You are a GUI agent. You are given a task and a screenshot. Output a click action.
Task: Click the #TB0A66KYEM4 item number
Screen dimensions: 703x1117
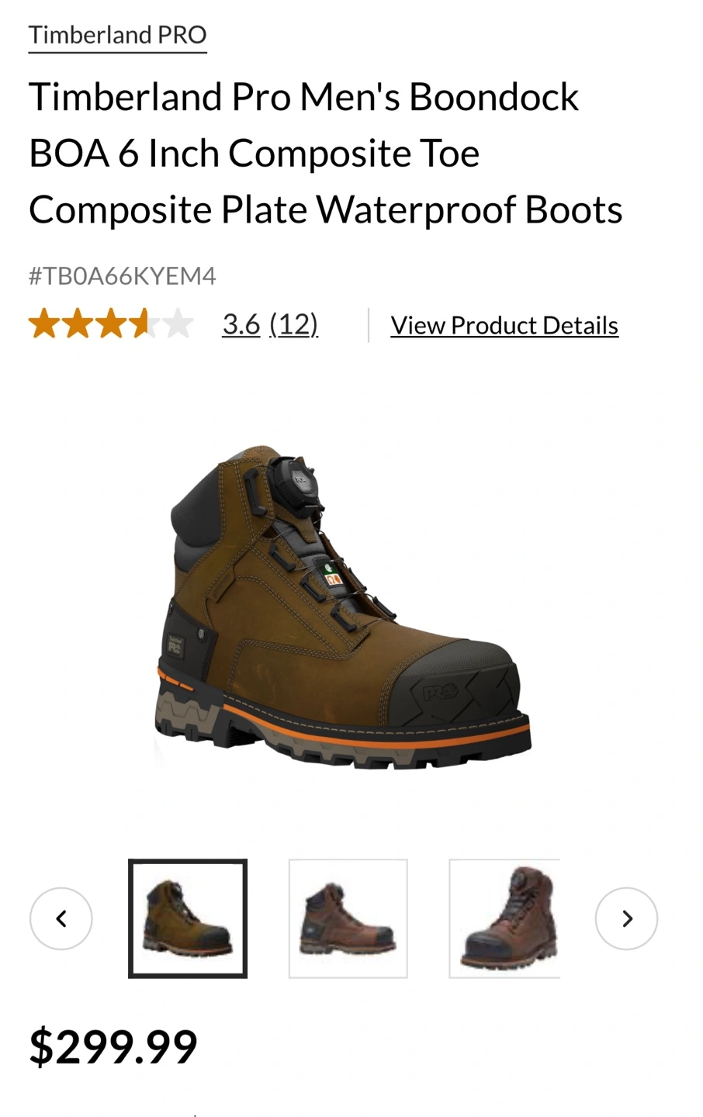coord(123,276)
